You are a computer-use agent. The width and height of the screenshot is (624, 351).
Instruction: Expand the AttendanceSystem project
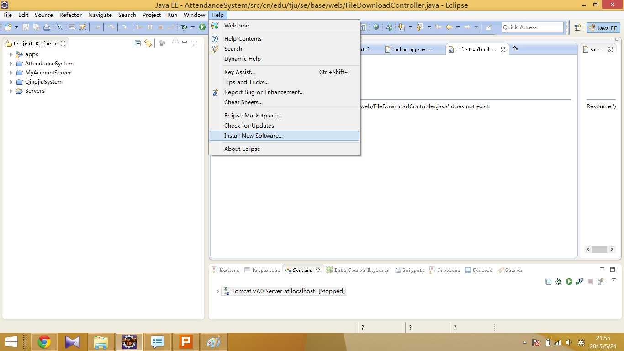click(x=11, y=64)
